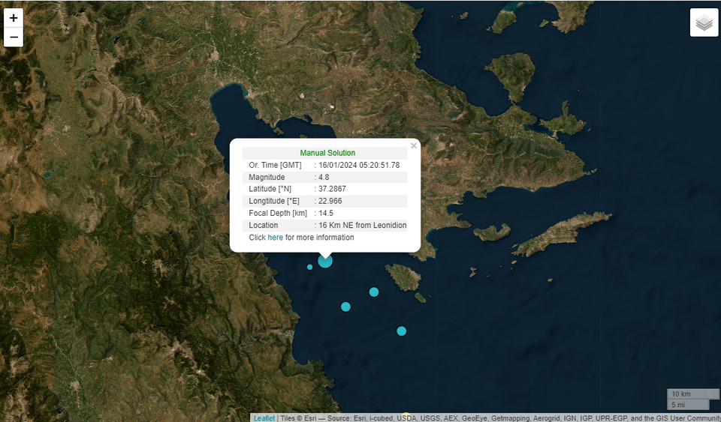
Task: Click the Latitude value 37.2867
Action: click(332, 189)
